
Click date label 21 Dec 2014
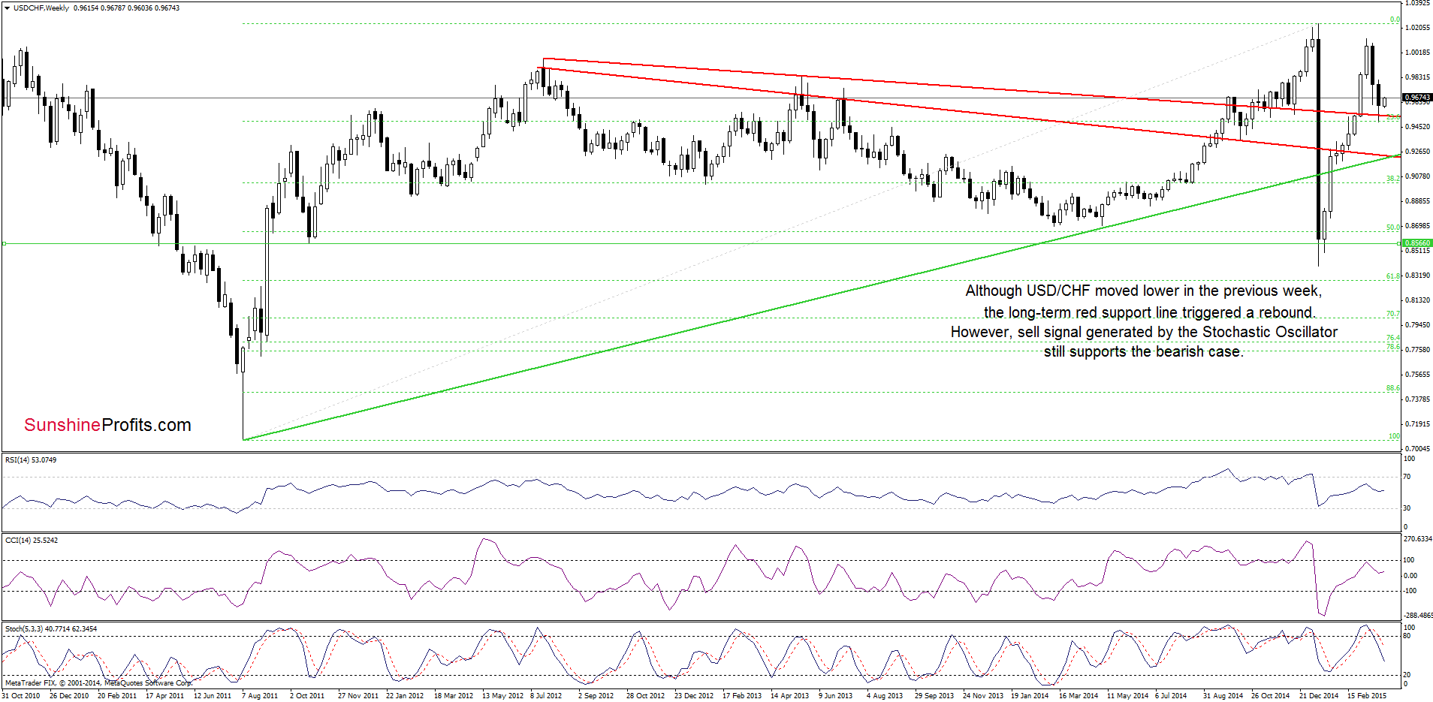click(1318, 696)
